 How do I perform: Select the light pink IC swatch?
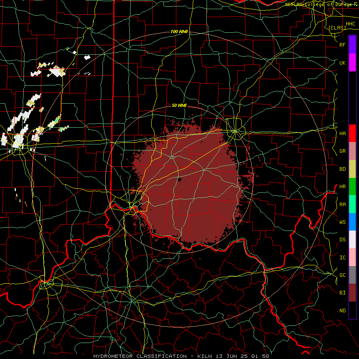[352, 257]
